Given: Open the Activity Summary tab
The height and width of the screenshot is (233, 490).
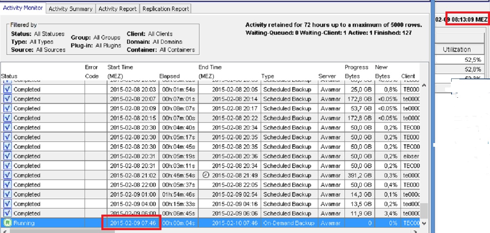Looking at the screenshot, I should pos(71,9).
